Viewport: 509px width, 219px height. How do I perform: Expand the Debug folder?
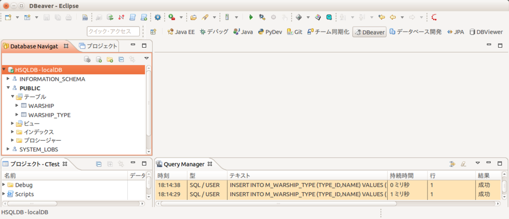[4, 185]
